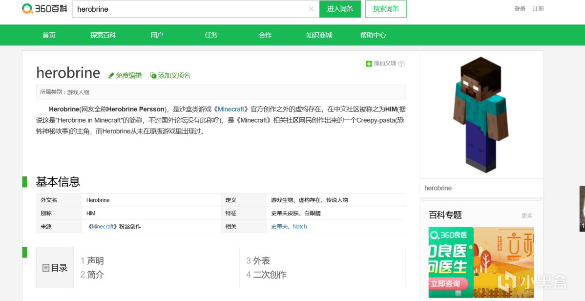Click the green plus 添加义项 icon
The width and height of the screenshot is (585, 301).
(x=369, y=64)
